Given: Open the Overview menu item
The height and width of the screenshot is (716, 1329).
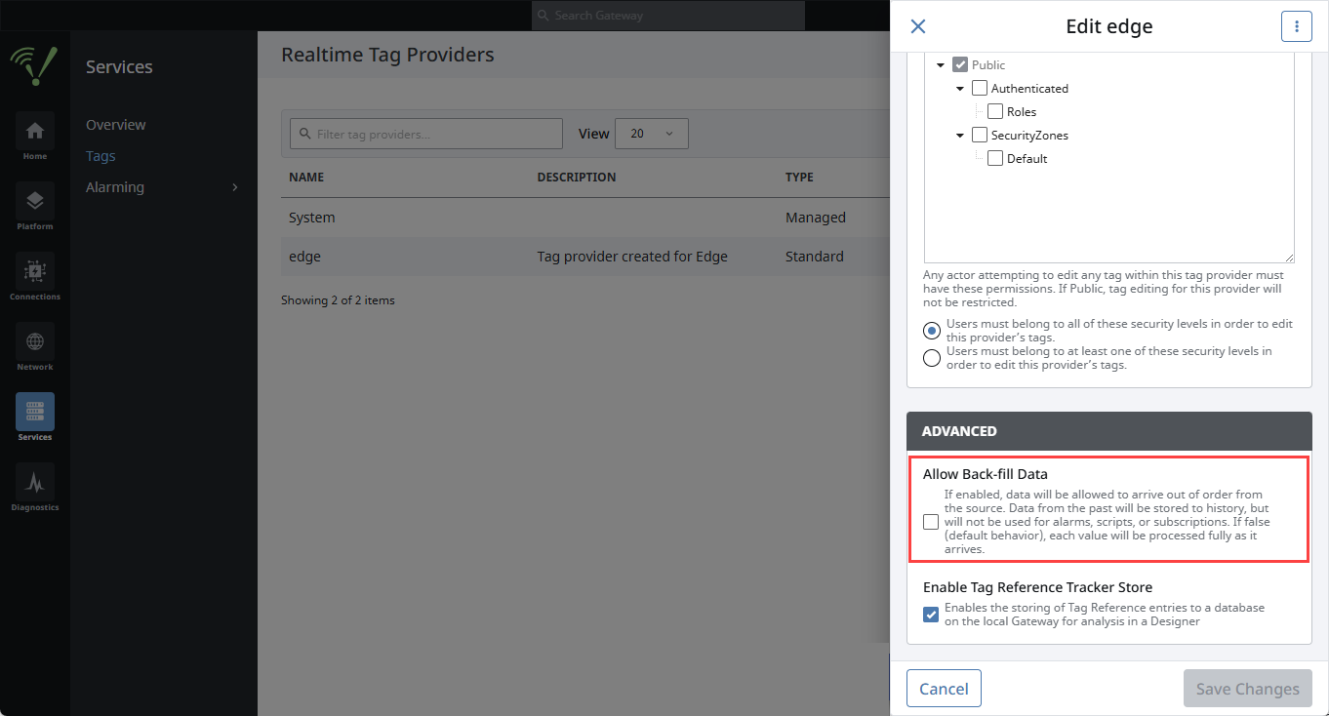Looking at the screenshot, I should [x=116, y=125].
